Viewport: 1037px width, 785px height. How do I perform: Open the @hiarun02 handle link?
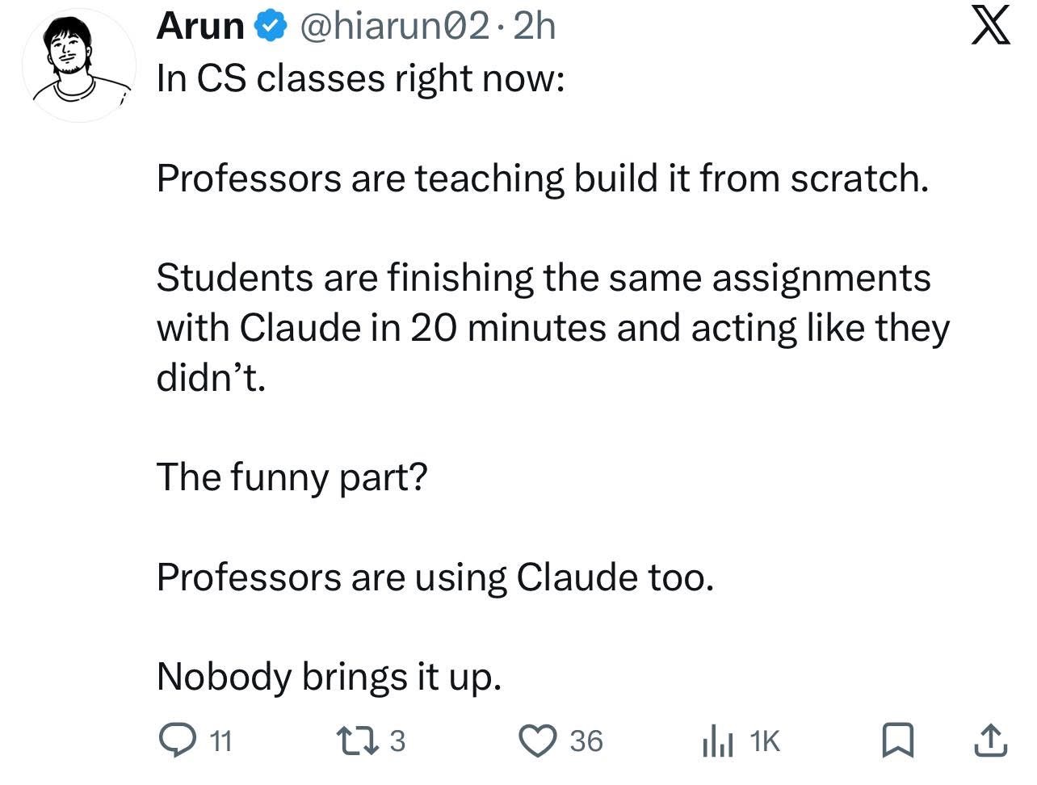393,27
